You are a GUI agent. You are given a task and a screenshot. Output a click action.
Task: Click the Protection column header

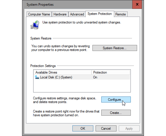coord(111,72)
